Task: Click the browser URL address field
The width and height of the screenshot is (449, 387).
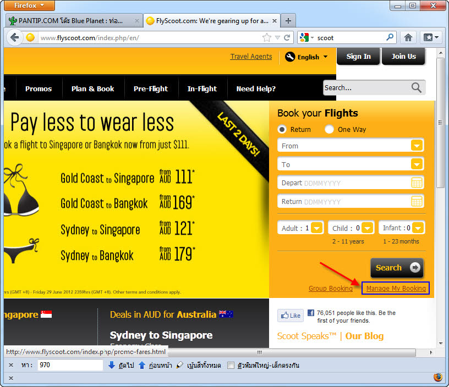Action: click(150, 37)
